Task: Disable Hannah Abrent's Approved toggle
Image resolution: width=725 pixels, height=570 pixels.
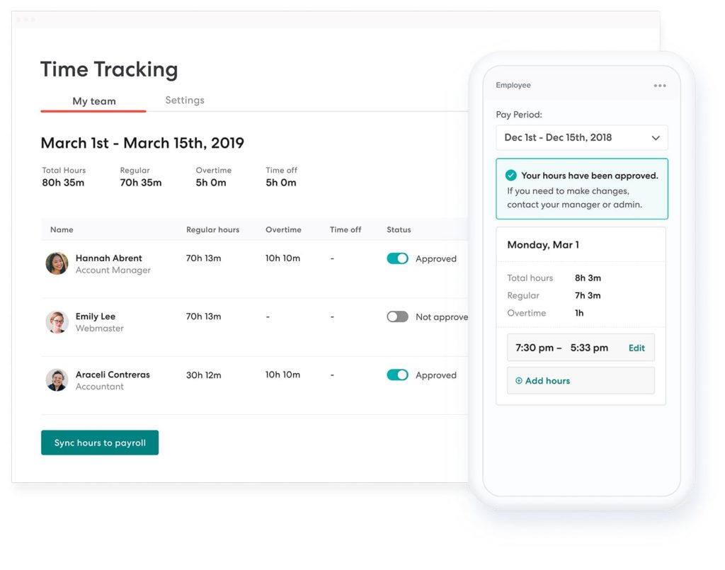Action: [x=396, y=258]
